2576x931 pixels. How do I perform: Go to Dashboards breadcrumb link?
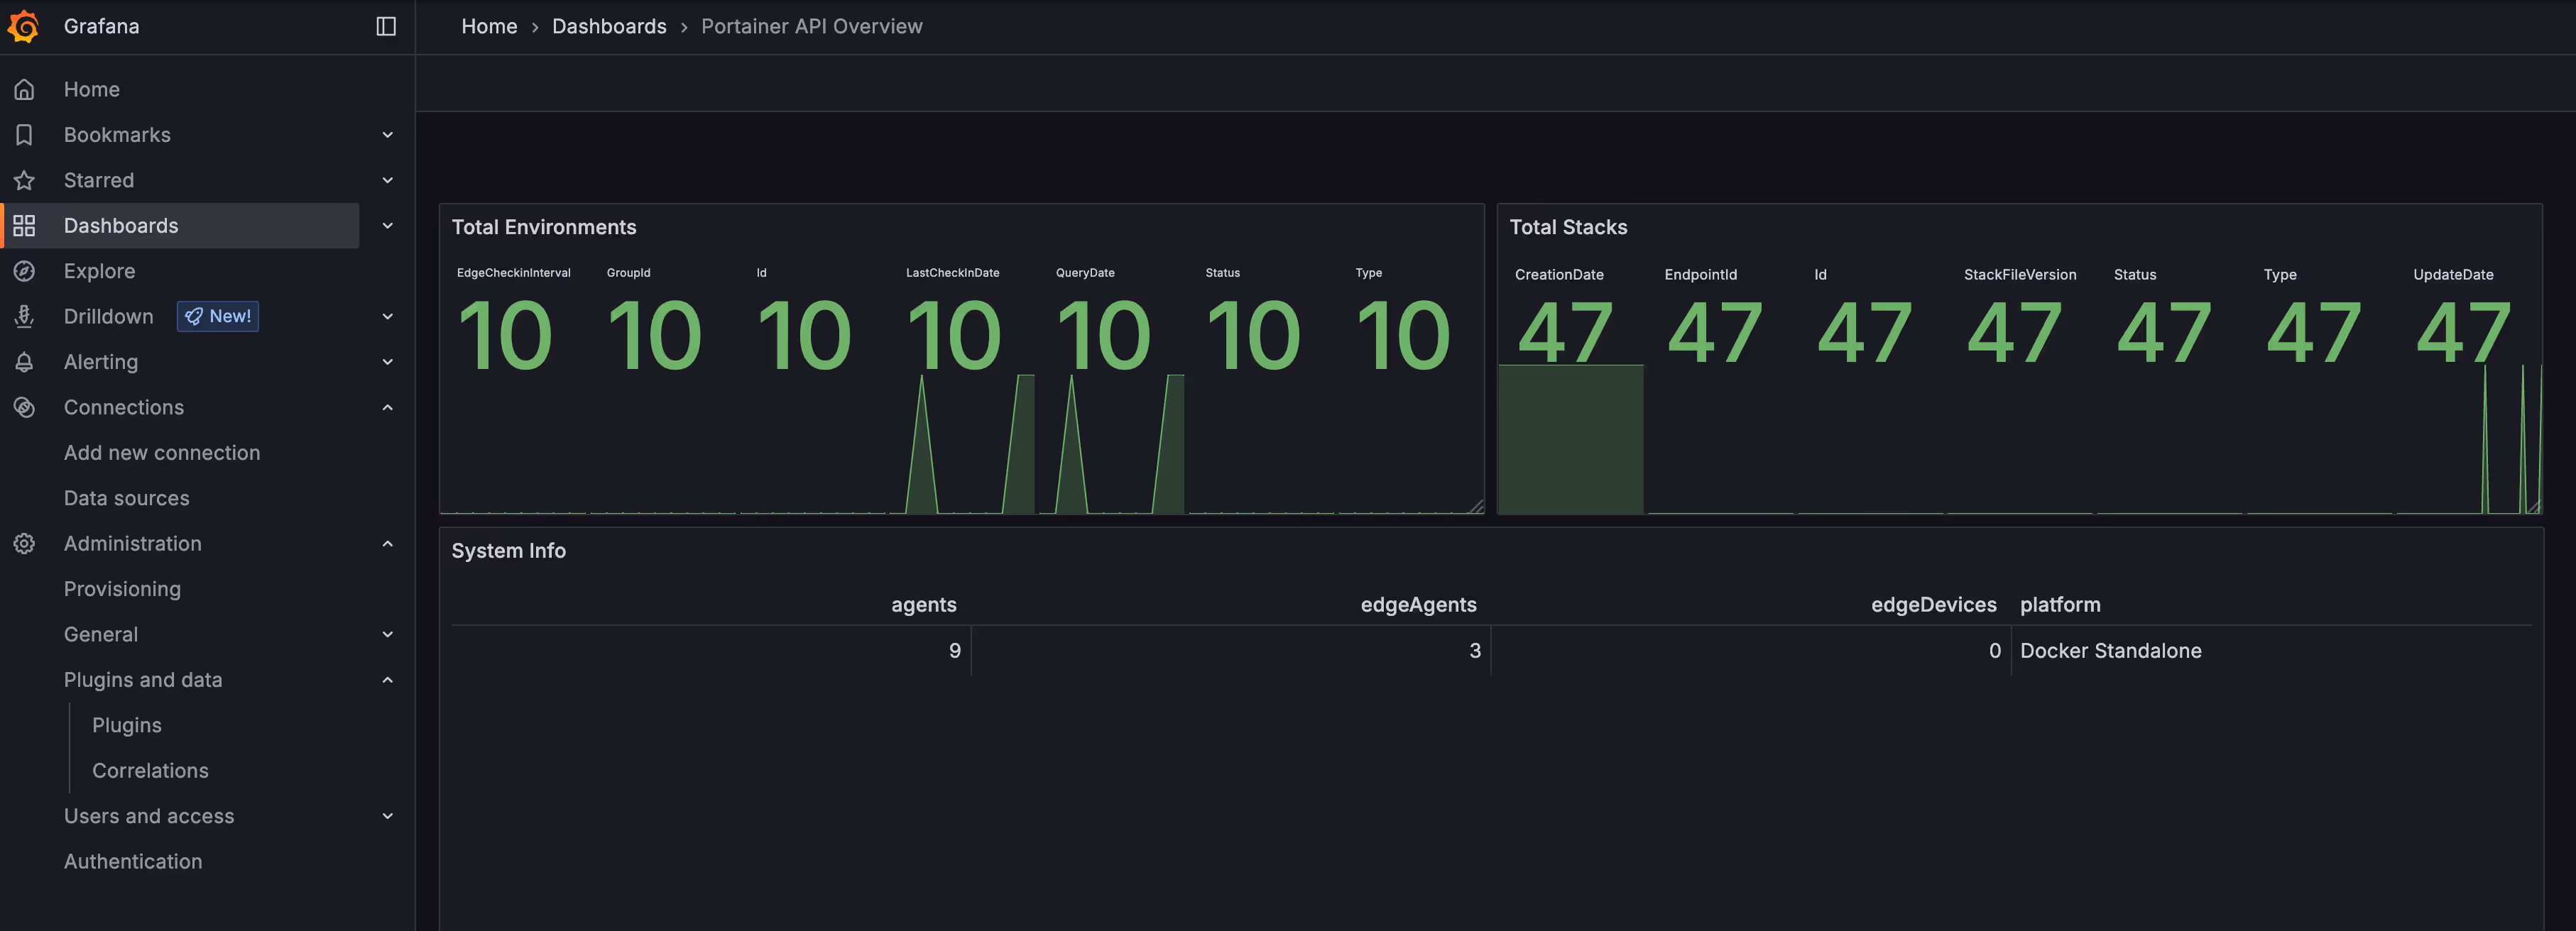click(609, 27)
